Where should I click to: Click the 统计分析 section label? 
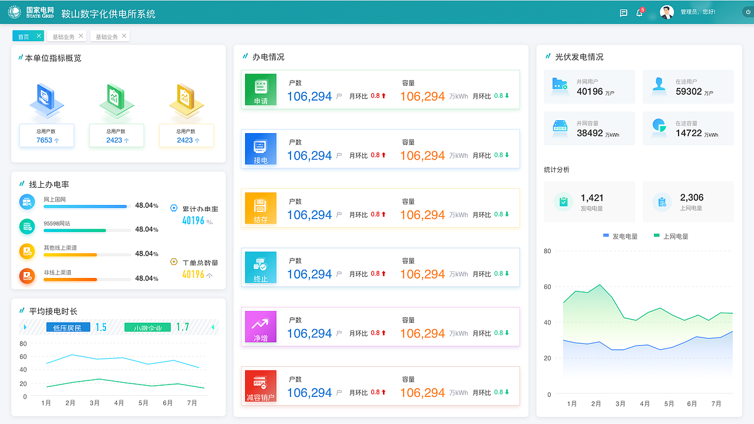[557, 170]
